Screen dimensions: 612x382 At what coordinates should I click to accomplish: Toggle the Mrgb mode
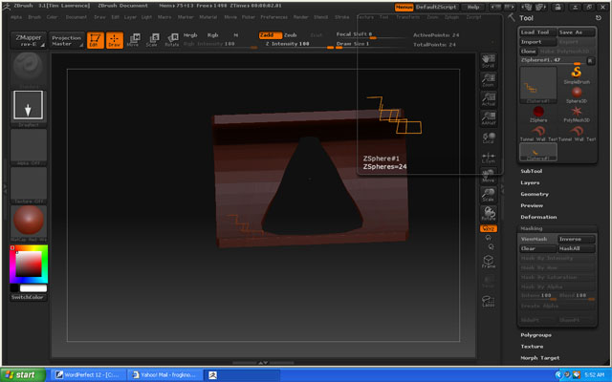click(190, 35)
